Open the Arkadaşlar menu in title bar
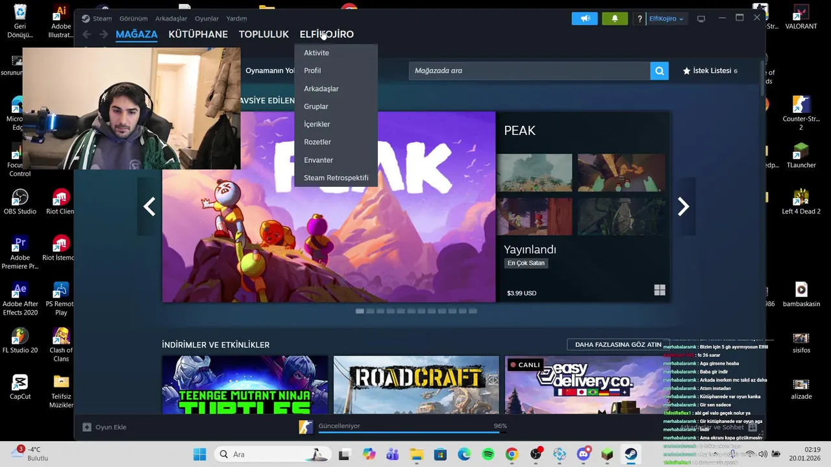 click(171, 19)
